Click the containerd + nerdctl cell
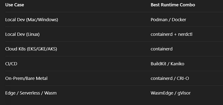Viewport: 223px width, 105px height. coord(171,34)
